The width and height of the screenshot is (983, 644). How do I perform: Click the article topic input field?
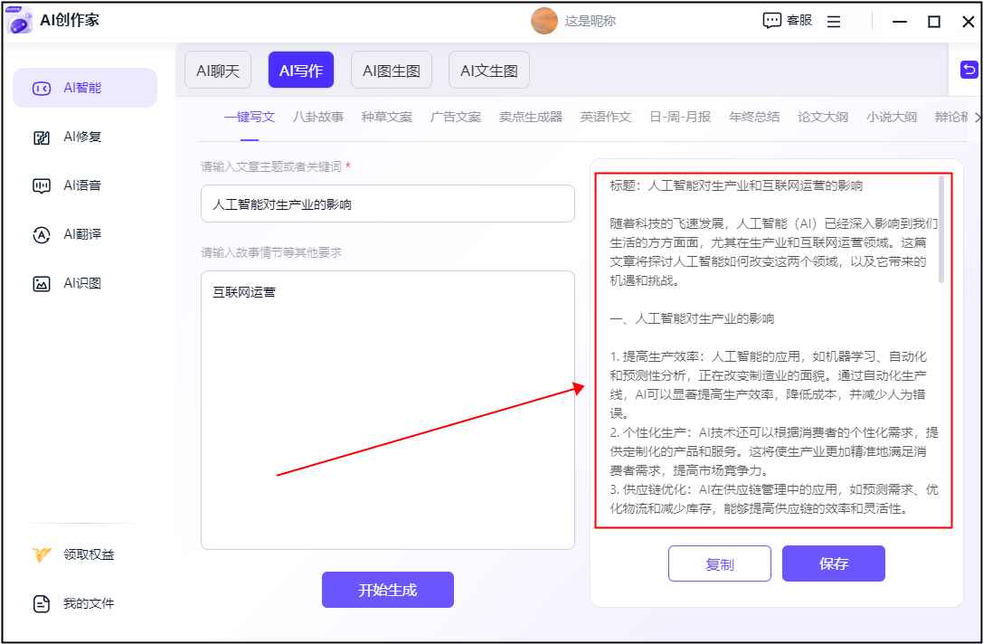pos(388,204)
